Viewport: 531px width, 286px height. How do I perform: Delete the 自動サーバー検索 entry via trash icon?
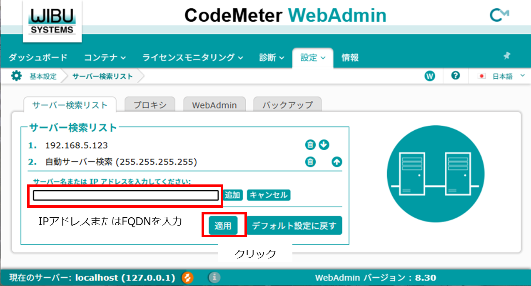tap(310, 162)
